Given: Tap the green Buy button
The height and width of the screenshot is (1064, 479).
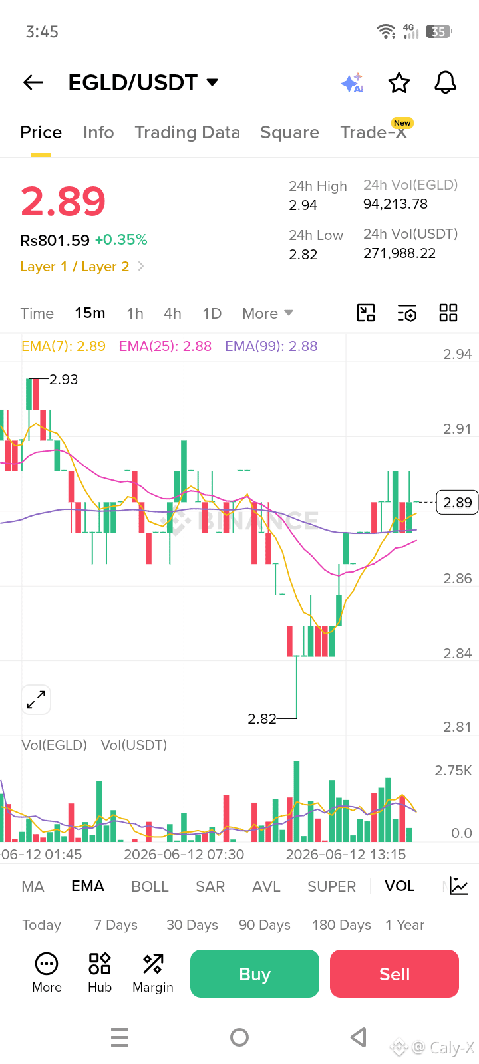Looking at the screenshot, I should [x=255, y=974].
